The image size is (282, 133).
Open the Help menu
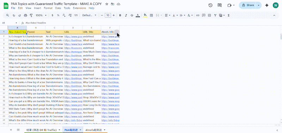[91, 8]
